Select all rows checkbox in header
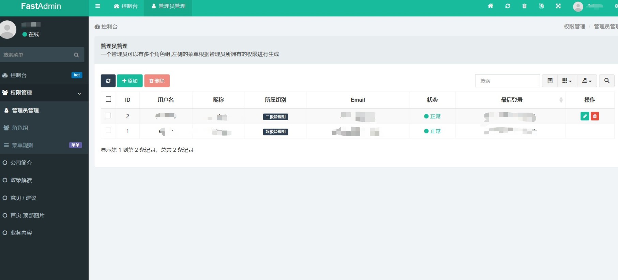The image size is (618, 280). click(x=108, y=99)
